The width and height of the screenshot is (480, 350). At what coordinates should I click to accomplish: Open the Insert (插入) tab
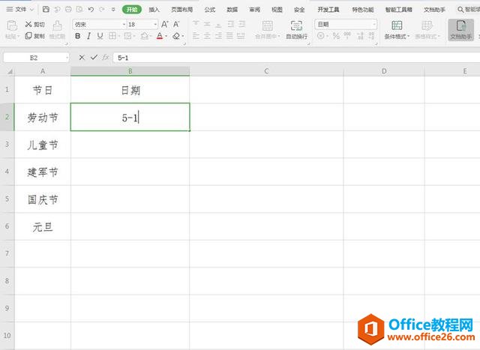154,10
